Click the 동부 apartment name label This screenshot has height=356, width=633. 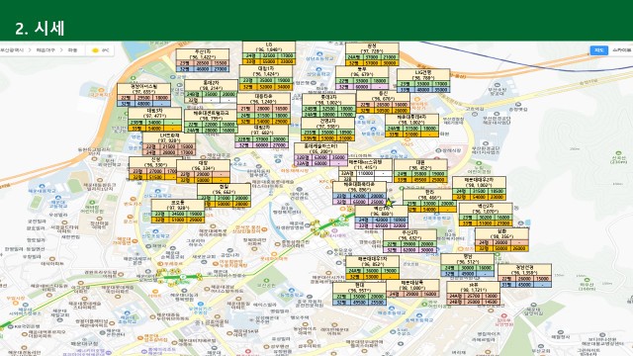point(362,69)
